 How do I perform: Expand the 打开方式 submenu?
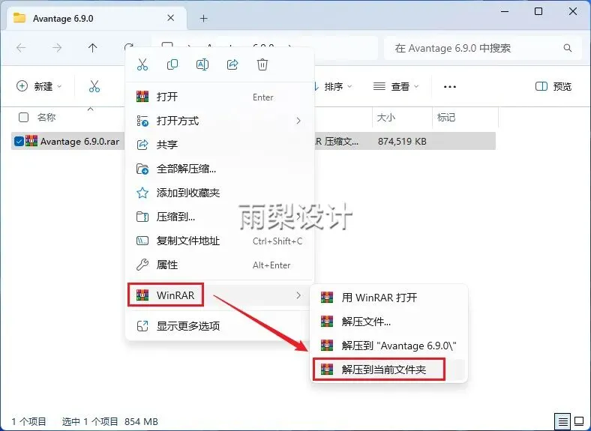pos(219,121)
